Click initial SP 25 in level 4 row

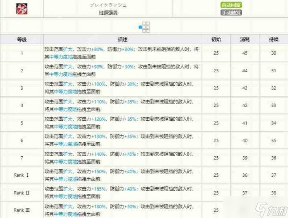[216, 105]
